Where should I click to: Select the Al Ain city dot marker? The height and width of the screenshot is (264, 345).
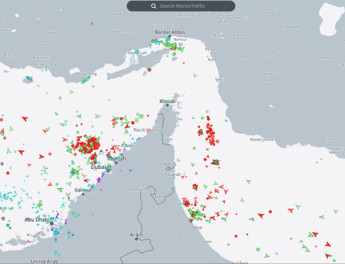click(x=137, y=239)
